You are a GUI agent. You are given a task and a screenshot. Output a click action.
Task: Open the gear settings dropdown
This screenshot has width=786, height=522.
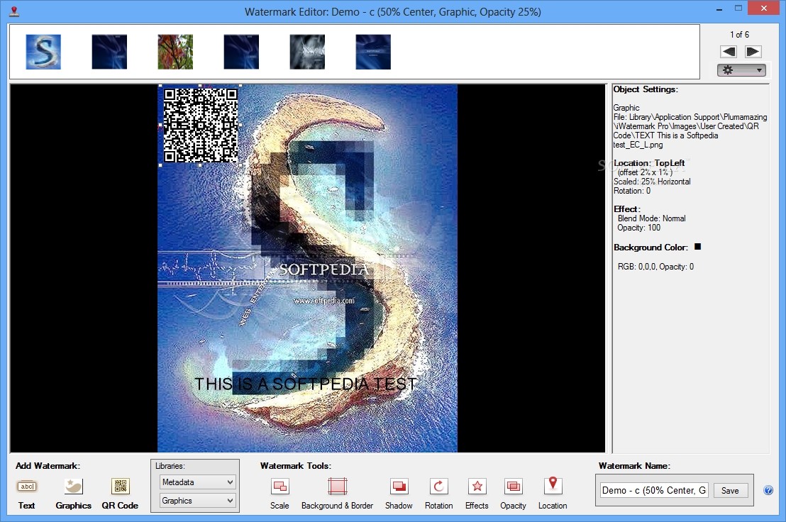(x=741, y=70)
